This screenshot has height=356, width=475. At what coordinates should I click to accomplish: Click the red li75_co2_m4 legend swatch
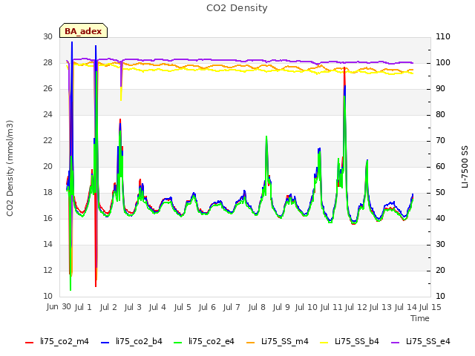pos(29,343)
